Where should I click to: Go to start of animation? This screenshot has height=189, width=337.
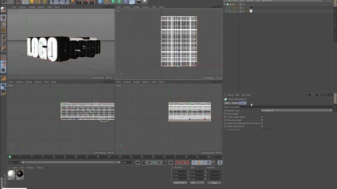point(137,163)
